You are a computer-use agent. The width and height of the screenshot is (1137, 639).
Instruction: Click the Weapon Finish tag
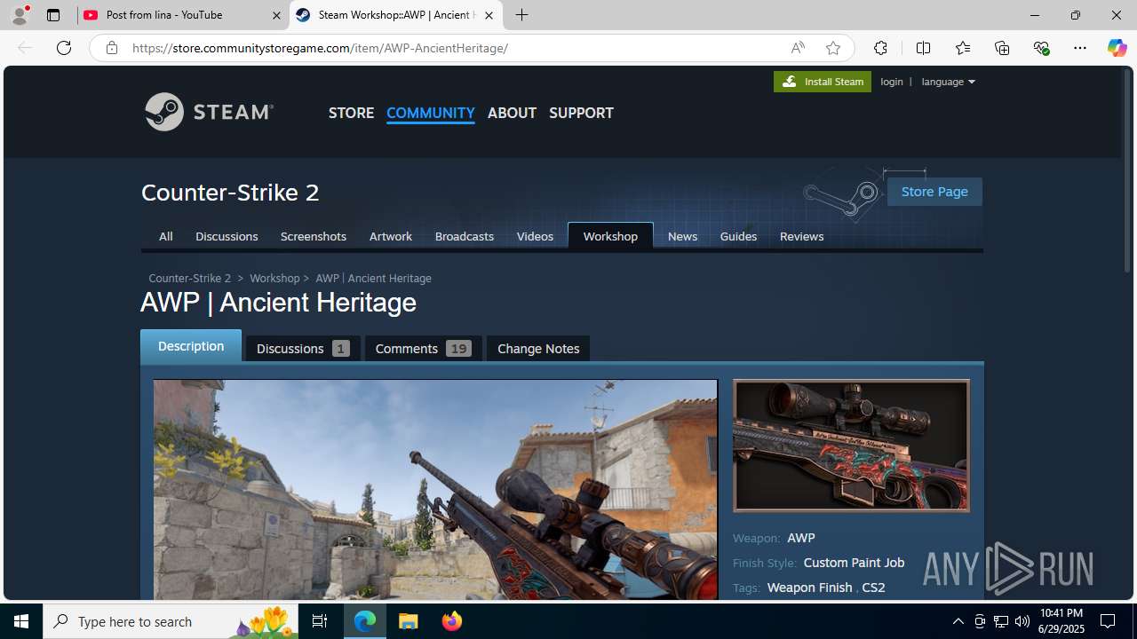(809, 588)
